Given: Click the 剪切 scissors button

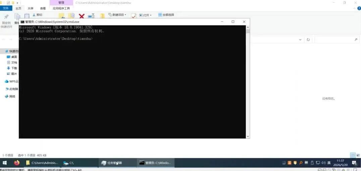Looking at the screenshot, I should pyautogui.click(x=37, y=15).
